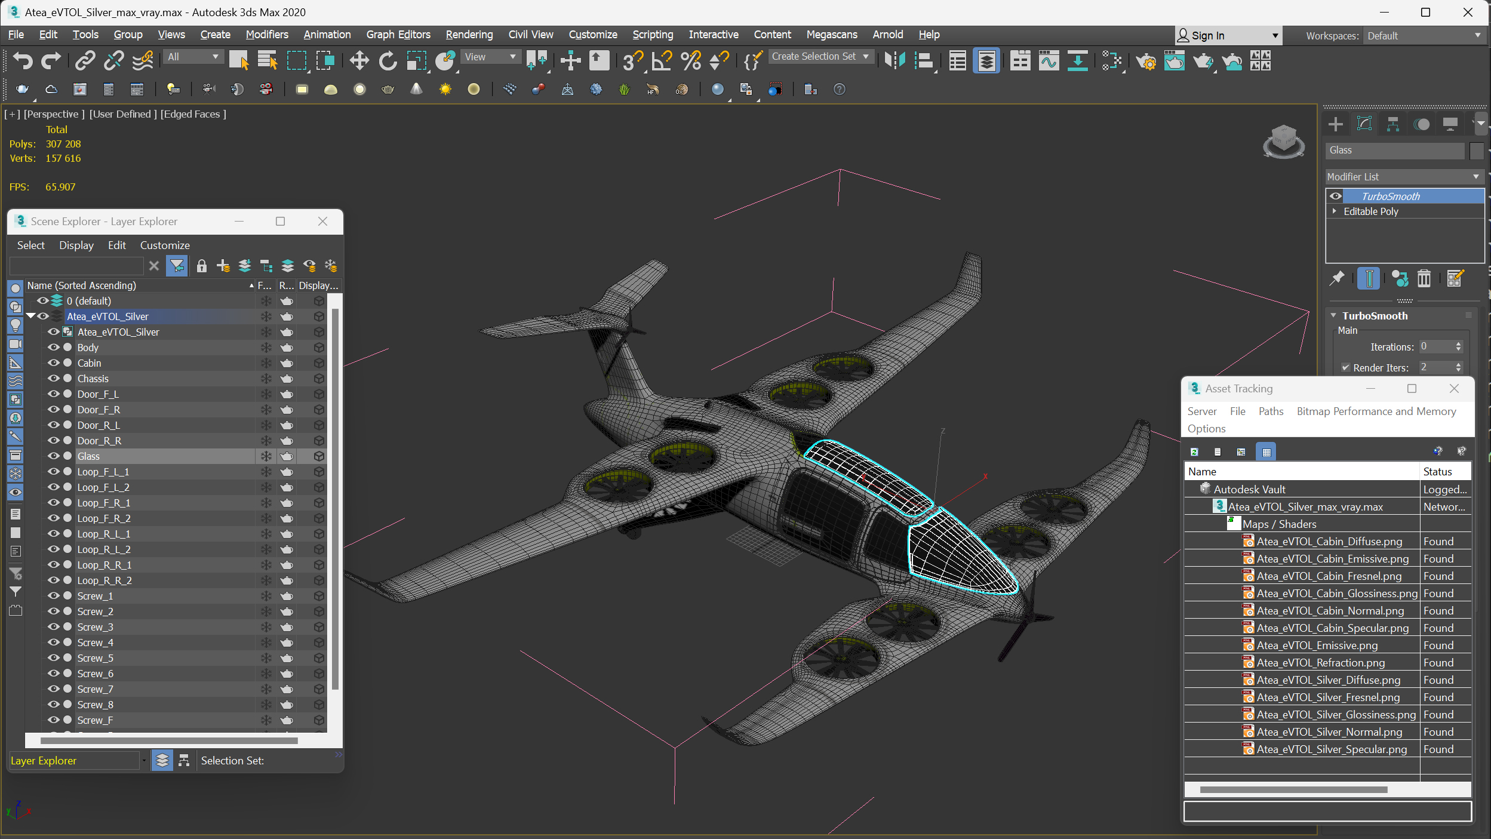Toggle freeze icon for Door_F_L
This screenshot has width=1491, height=839.
click(x=266, y=394)
